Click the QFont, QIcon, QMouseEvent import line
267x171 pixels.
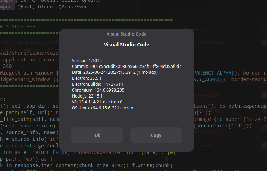(45, 7)
